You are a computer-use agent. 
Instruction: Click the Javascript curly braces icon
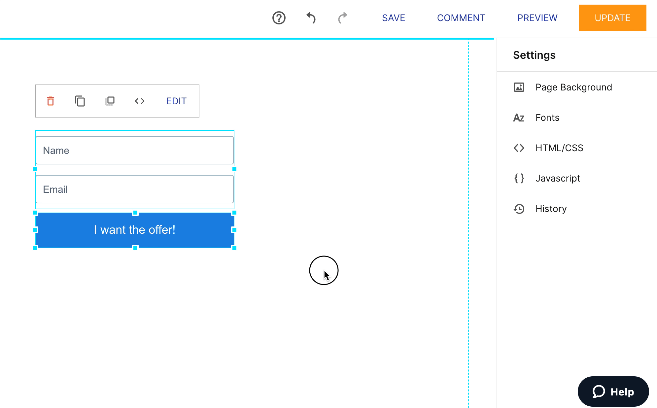(519, 178)
